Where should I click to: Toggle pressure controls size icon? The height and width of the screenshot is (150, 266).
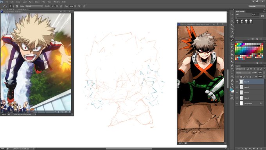tap(84, 6)
